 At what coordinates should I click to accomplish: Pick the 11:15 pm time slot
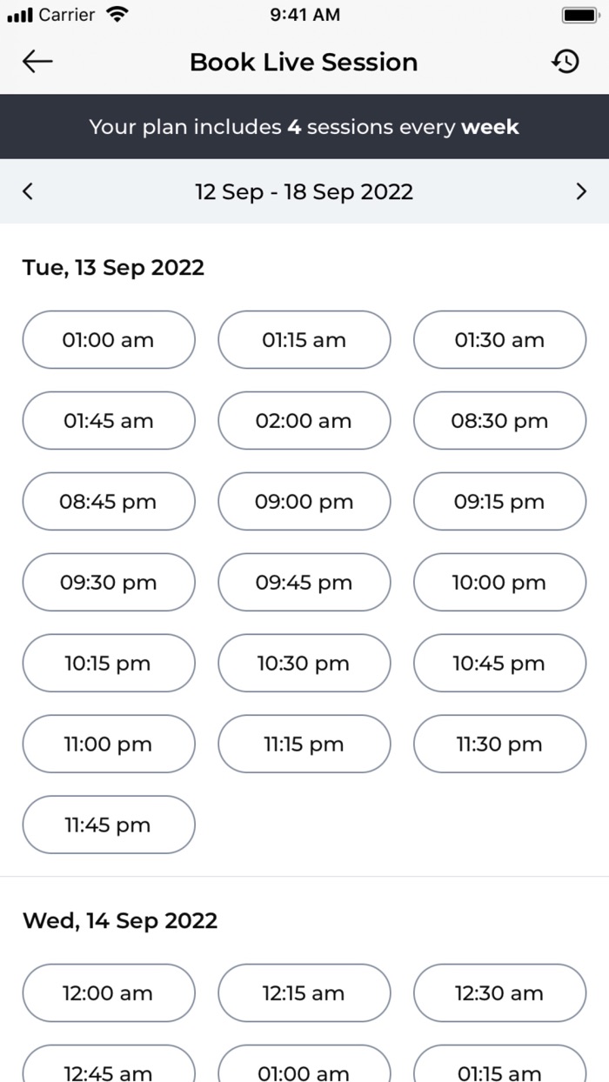pos(304,745)
